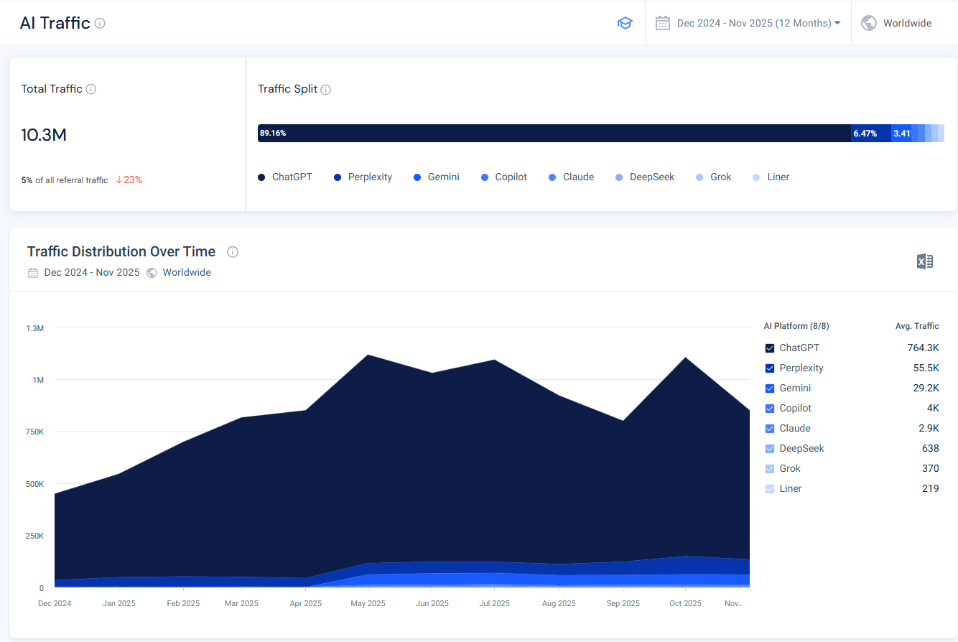Click info icon next to Traffic Distribution Over Time

pyautogui.click(x=233, y=252)
